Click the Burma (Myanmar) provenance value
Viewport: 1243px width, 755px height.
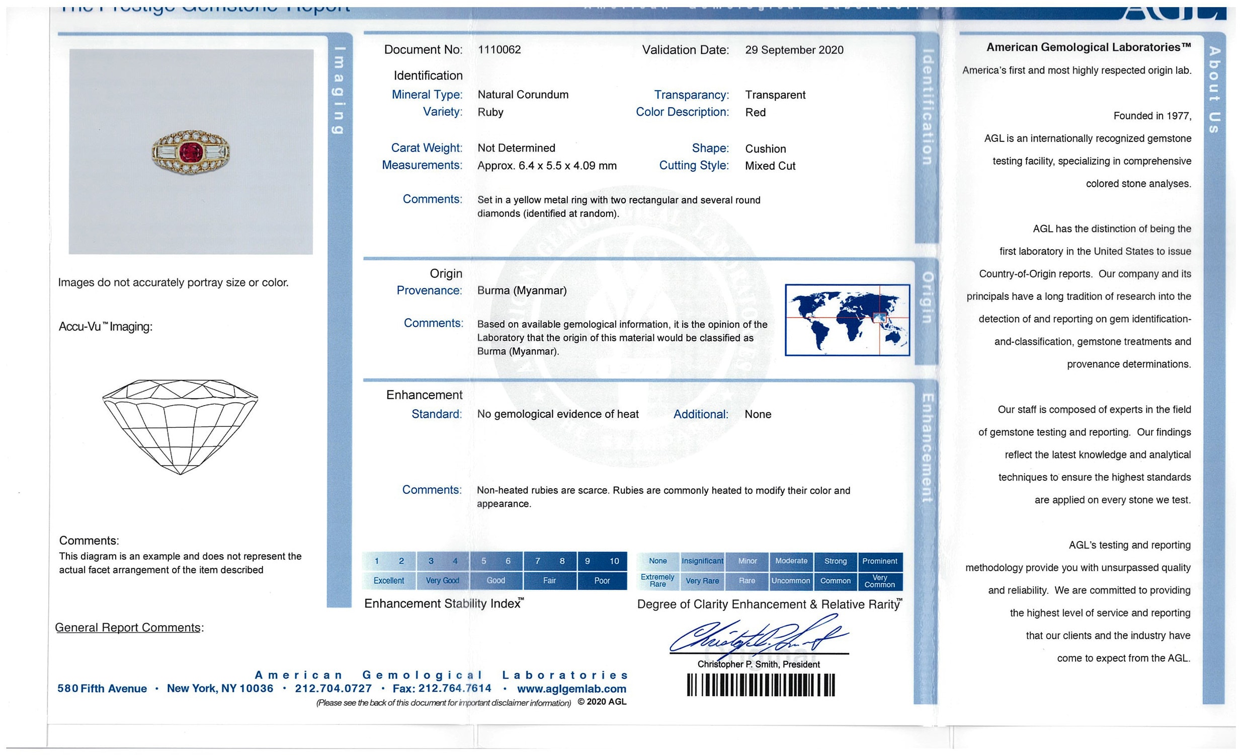coord(522,291)
